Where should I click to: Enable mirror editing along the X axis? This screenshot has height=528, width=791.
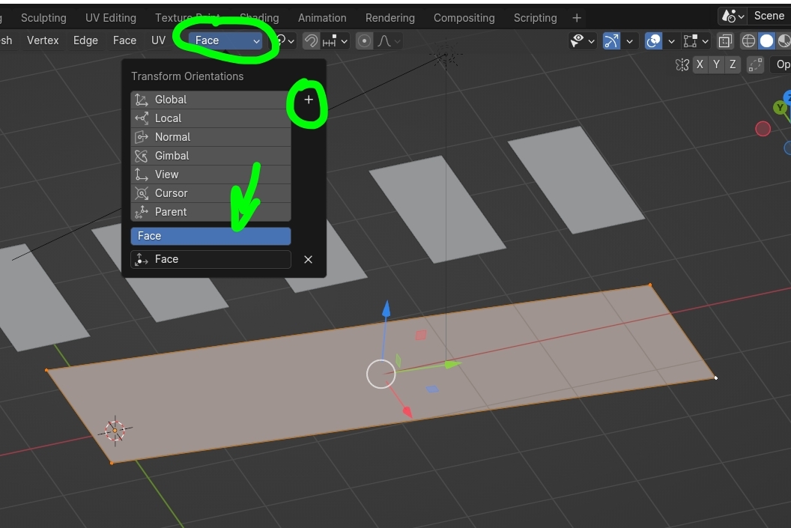pos(700,64)
